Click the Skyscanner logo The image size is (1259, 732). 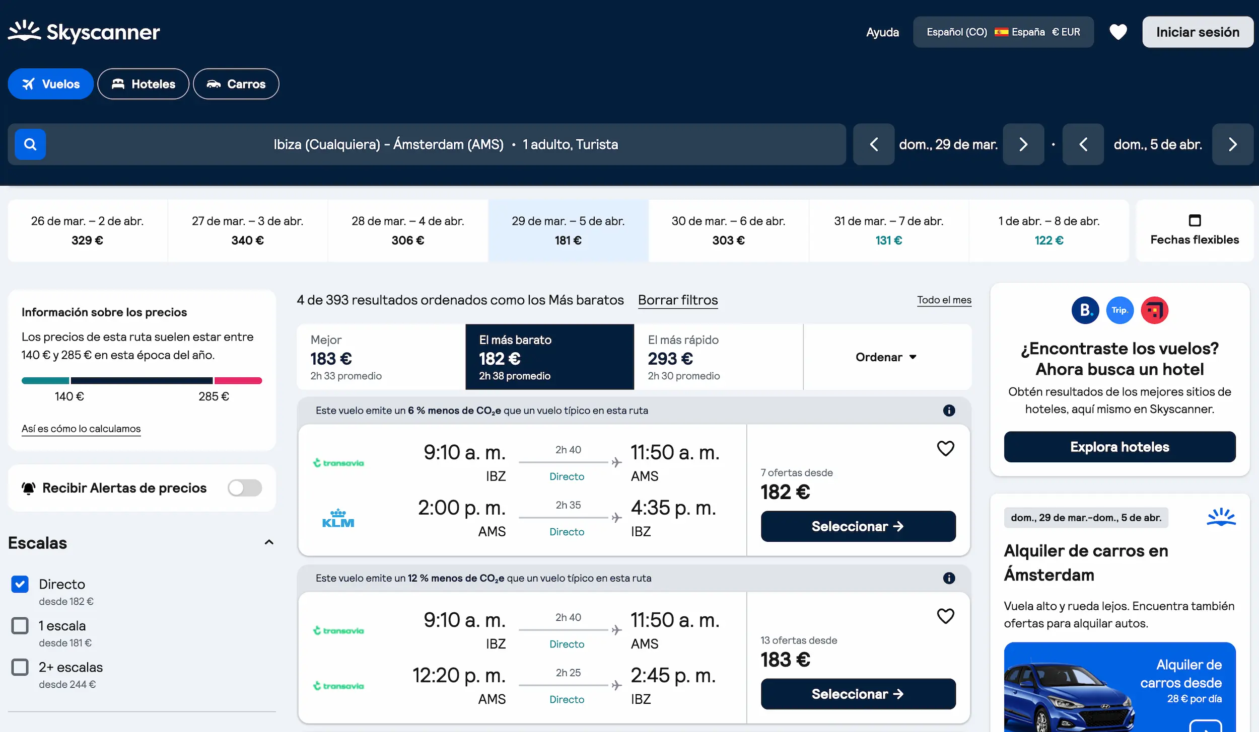pyautogui.click(x=84, y=32)
